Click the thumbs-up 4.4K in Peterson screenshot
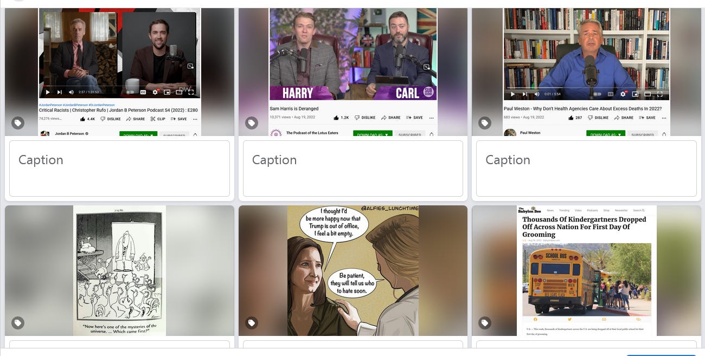The height and width of the screenshot is (356, 705). coord(88,119)
